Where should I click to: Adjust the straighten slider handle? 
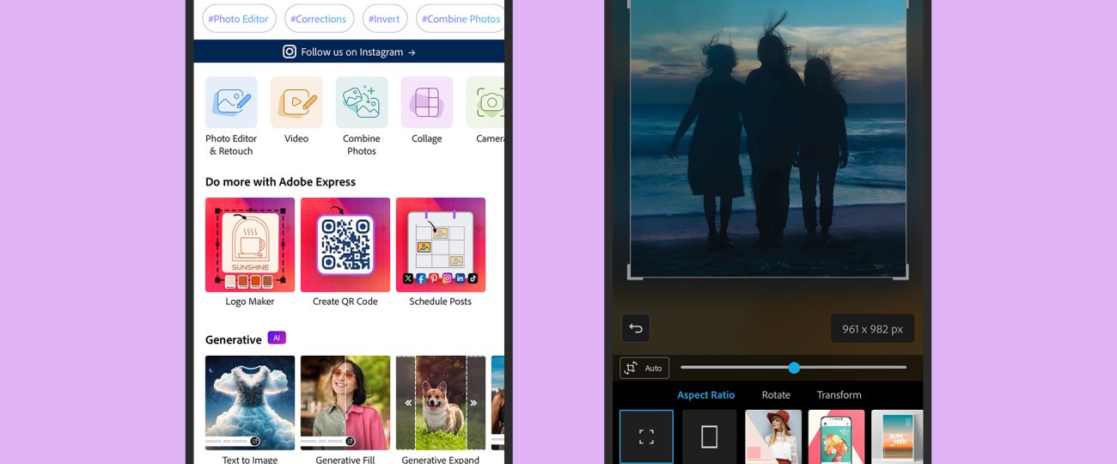(x=794, y=368)
